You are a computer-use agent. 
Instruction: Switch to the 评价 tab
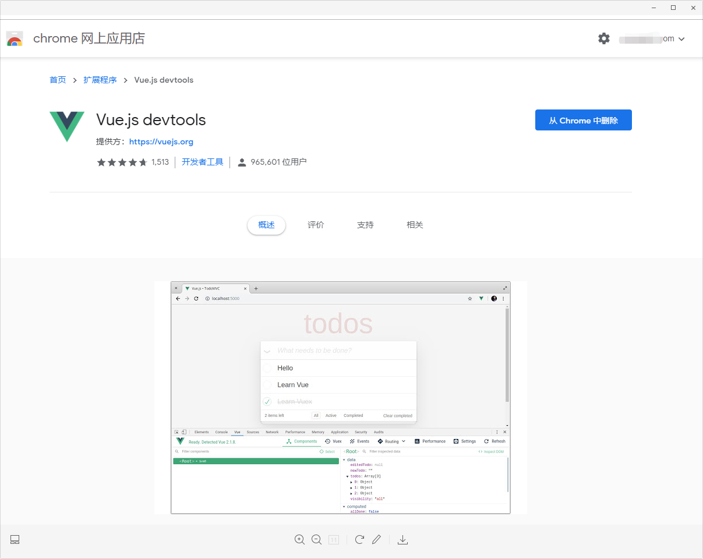click(x=316, y=225)
